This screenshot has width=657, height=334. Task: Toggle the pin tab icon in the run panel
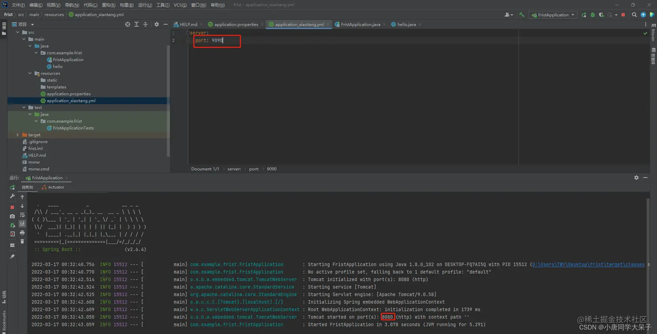(12, 257)
